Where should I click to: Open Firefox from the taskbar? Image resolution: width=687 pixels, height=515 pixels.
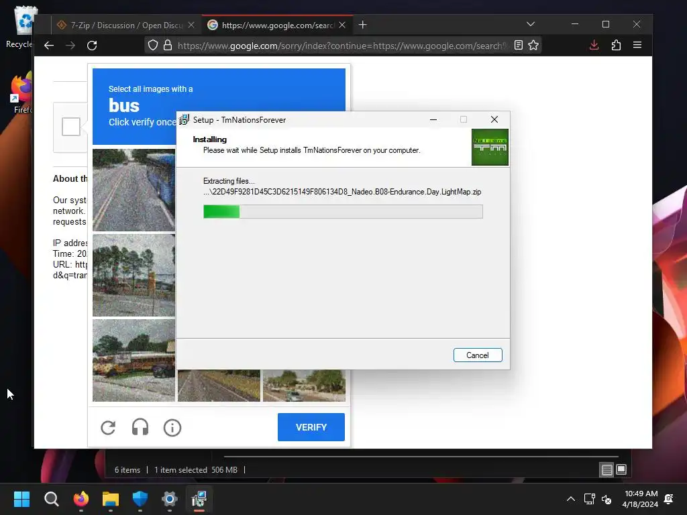pos(81,499)
